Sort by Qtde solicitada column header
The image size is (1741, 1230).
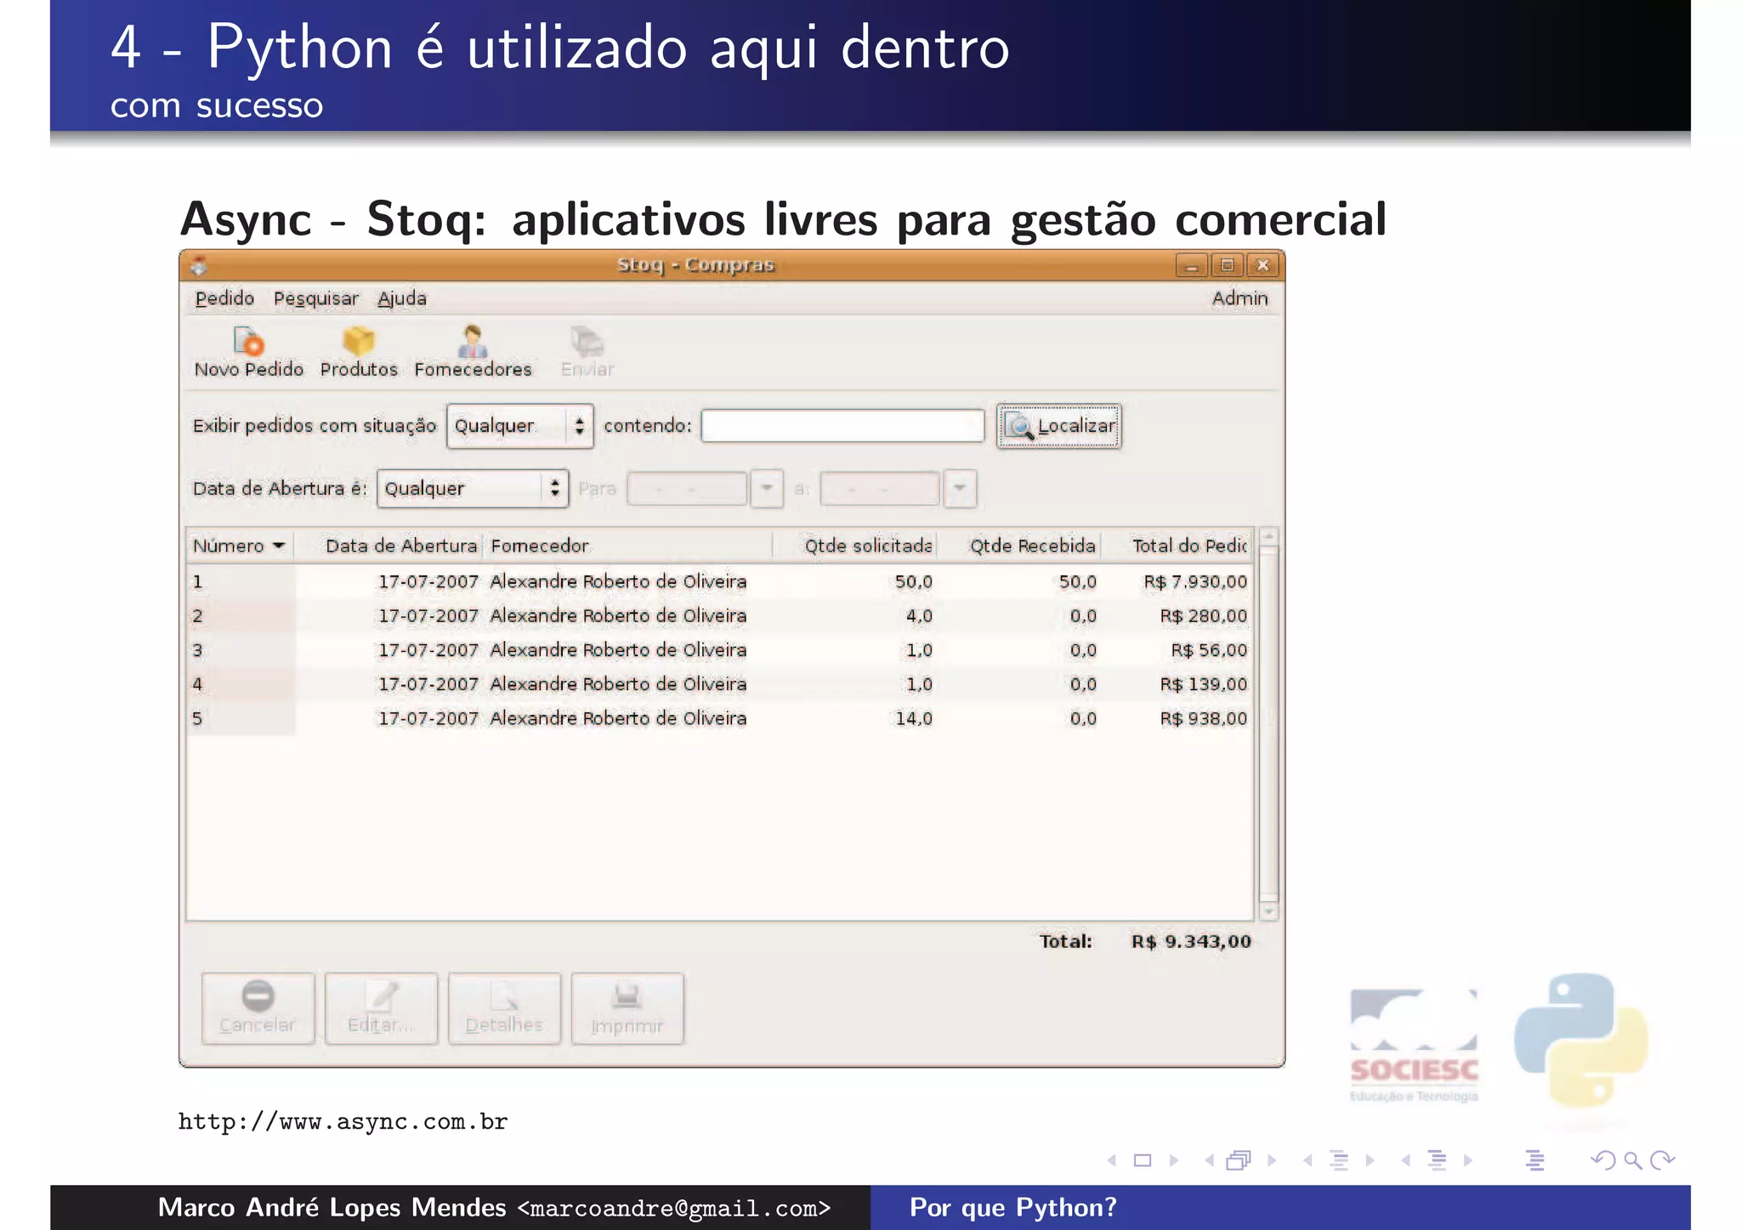pyautogui.click(x=854, y=546)
